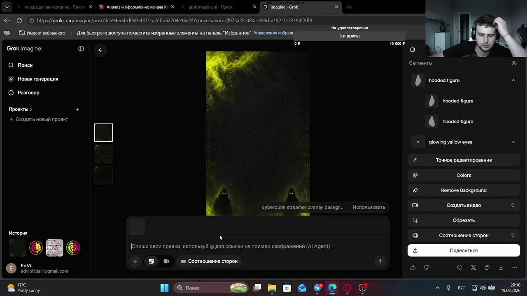
Task: Open a new browser tab
Action: click(349, 7)
